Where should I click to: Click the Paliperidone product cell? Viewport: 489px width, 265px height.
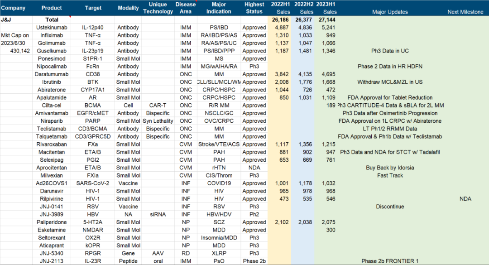click(52, 222)
